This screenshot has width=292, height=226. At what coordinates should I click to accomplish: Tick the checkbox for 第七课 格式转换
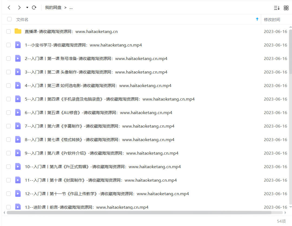tap(8, 139)
